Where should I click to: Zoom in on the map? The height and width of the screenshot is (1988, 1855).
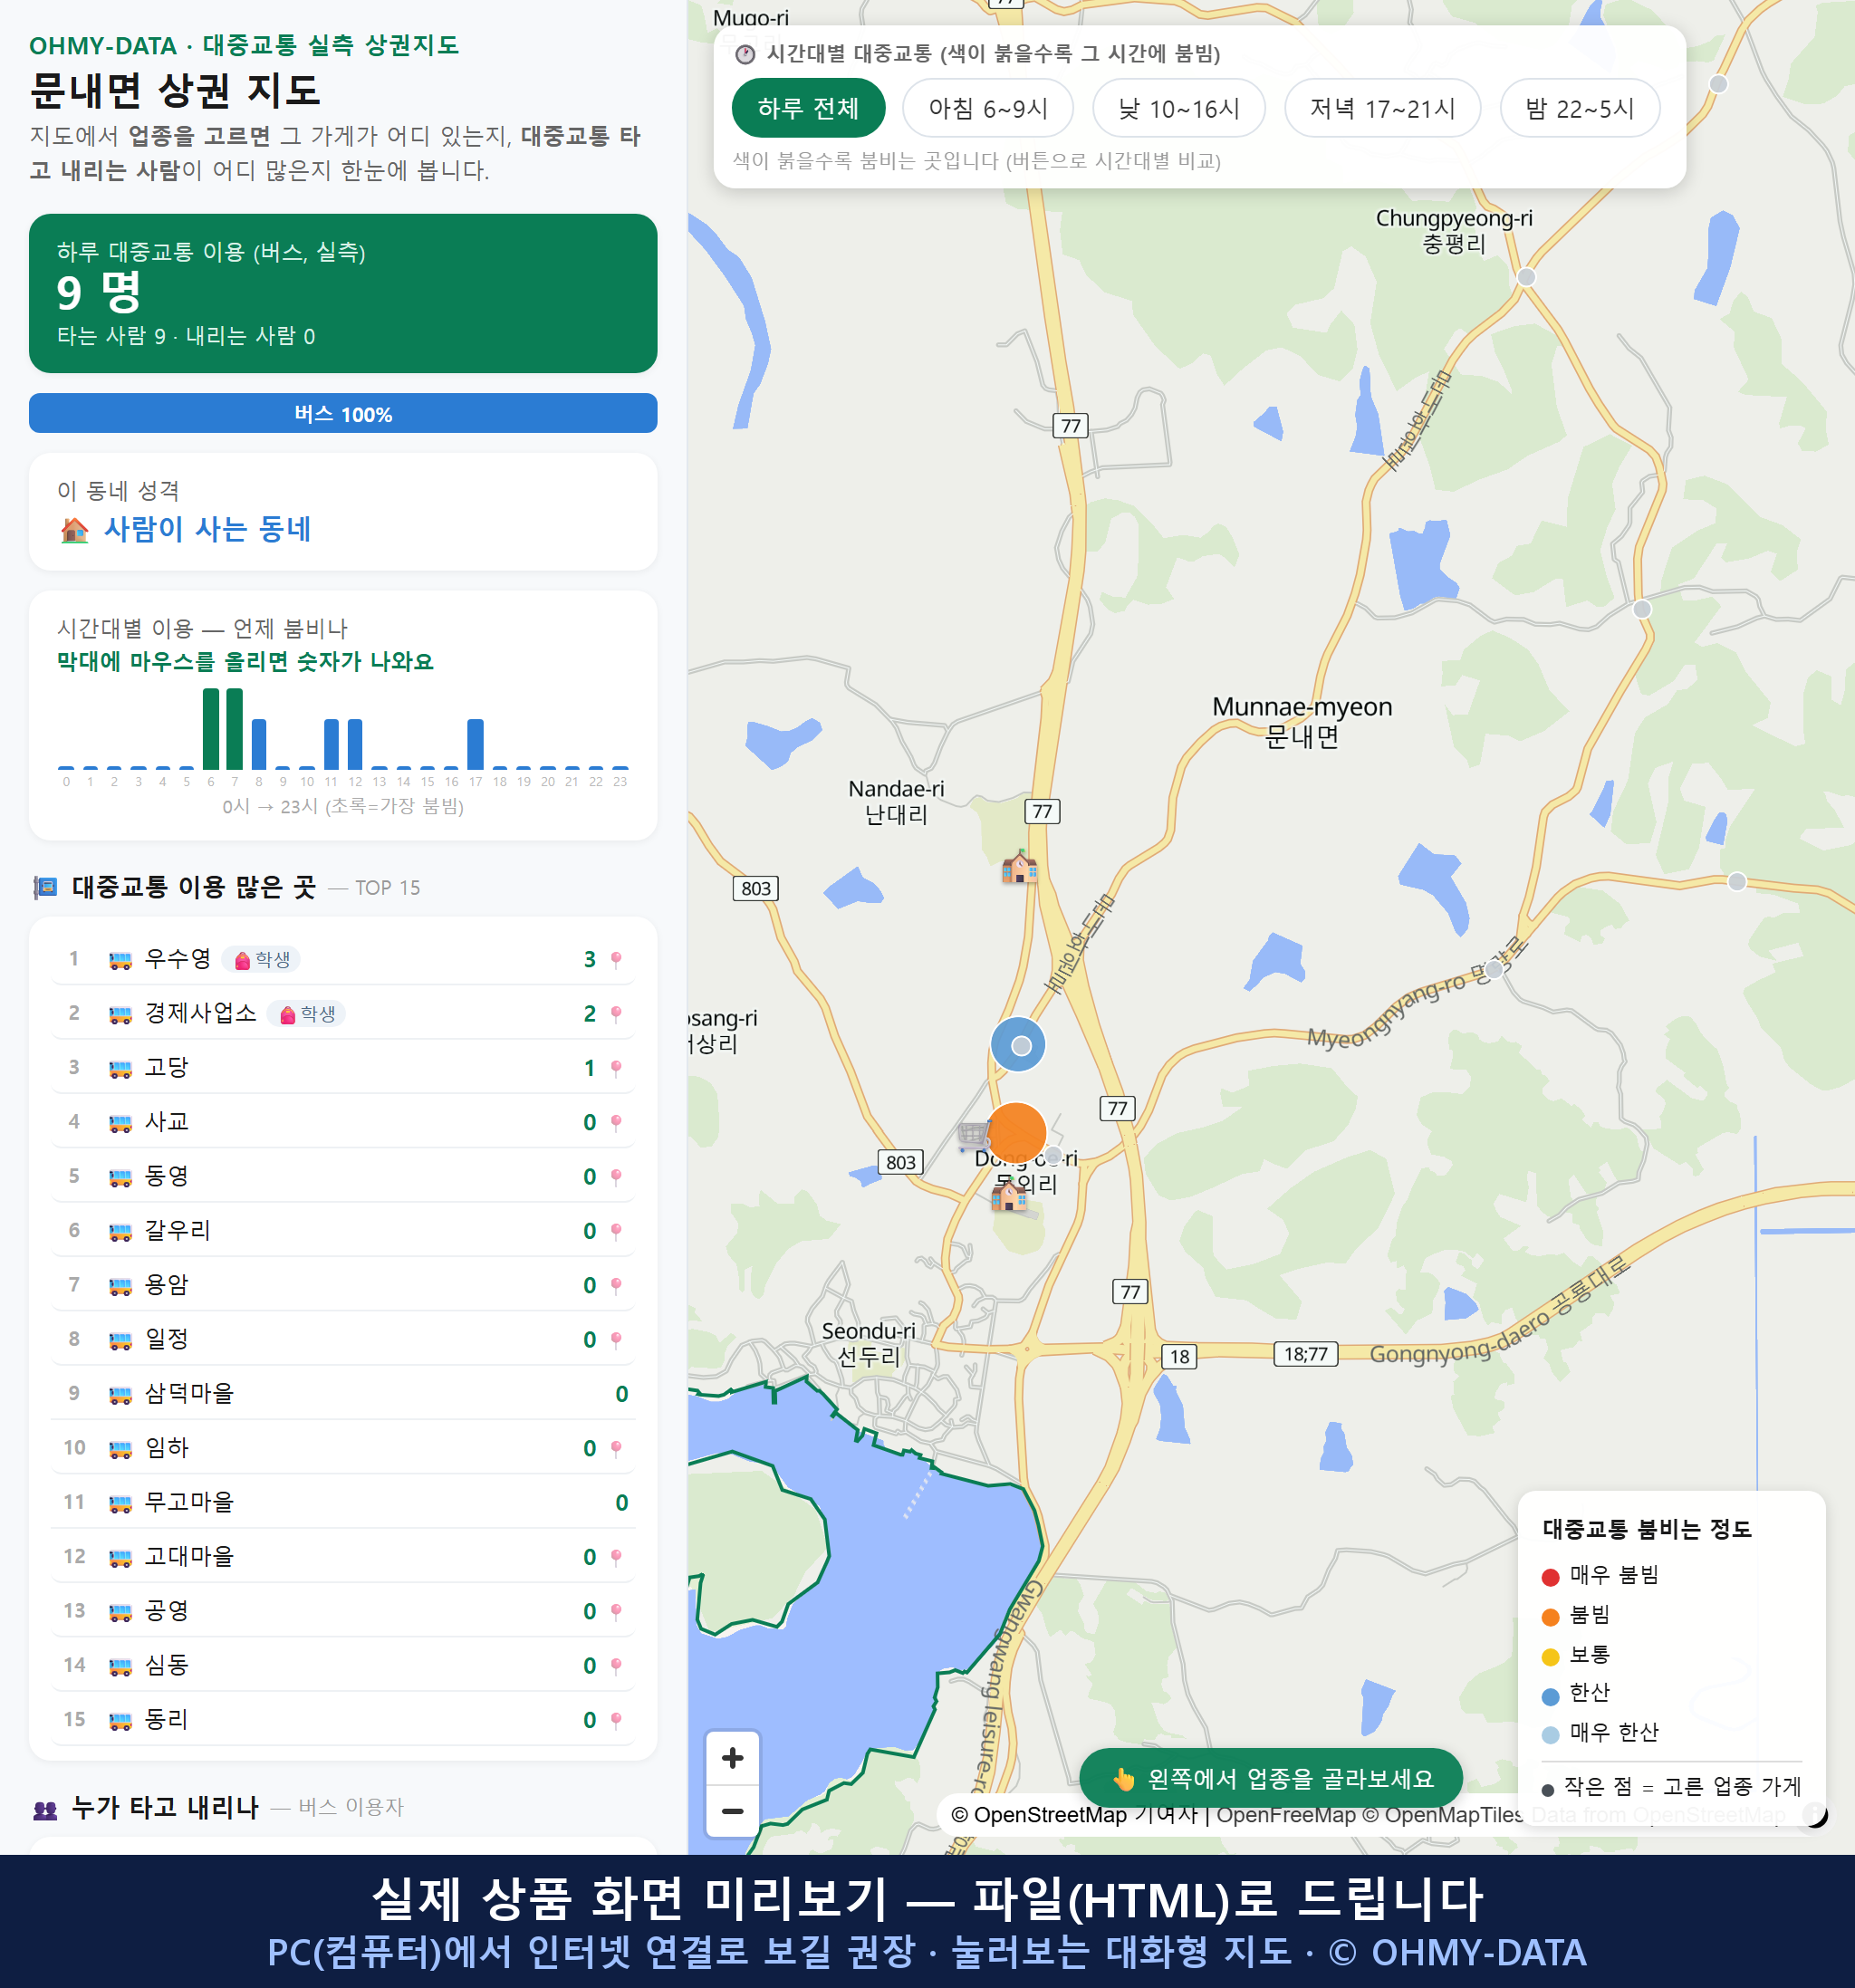click(732, 1757)
